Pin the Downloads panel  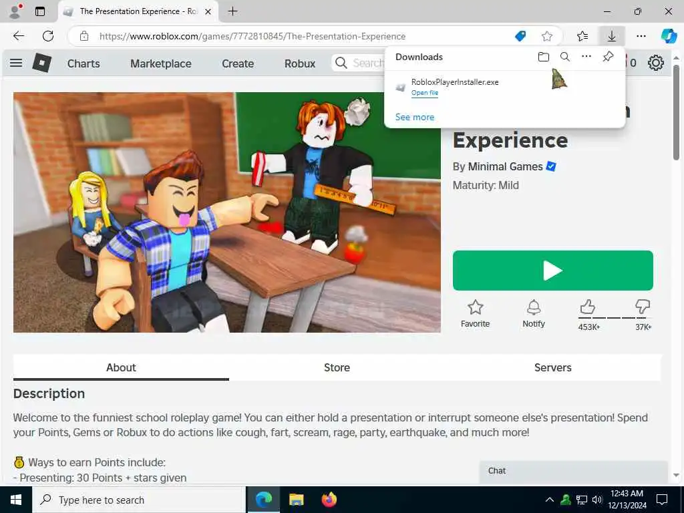(x=608, y=57)
